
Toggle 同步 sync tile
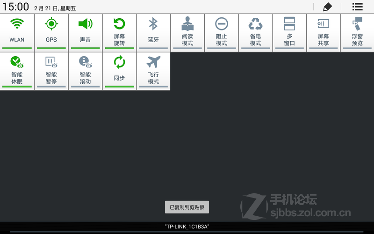pyautogui.click(x=119, y=71)
